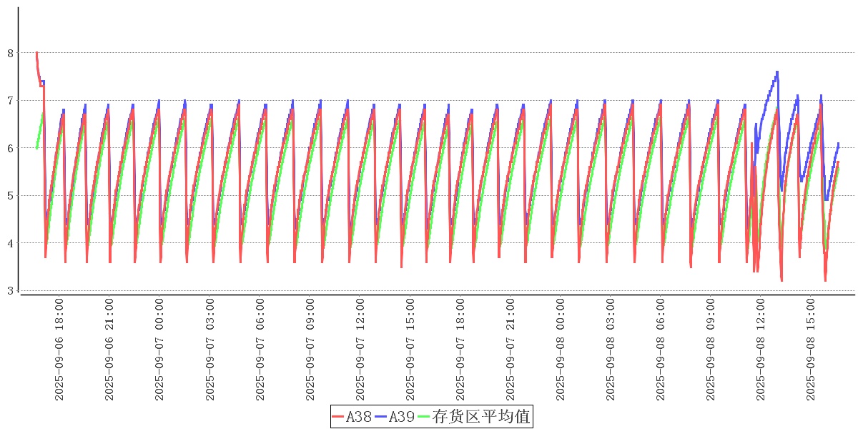Select the 2025-09-06 21:00 x-axis label
863x429 pixels.
click(x=109, y=350)
